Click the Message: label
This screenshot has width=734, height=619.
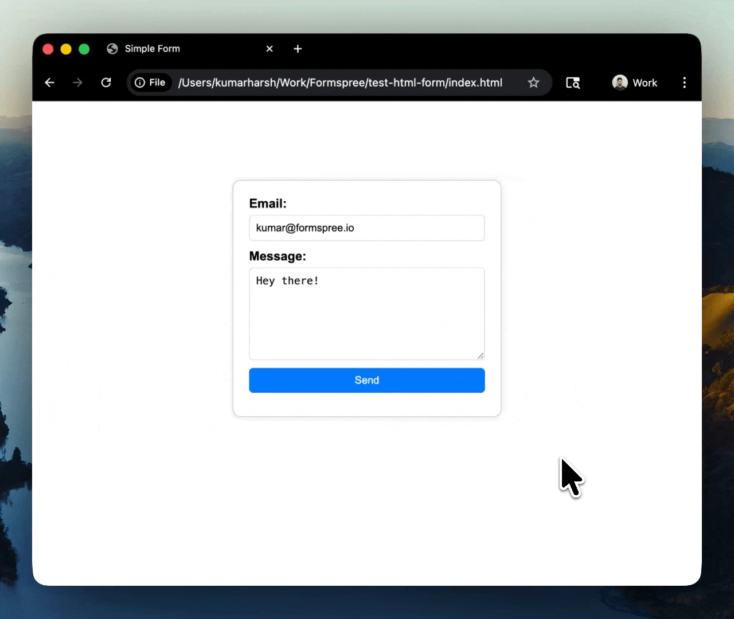(x=278, y=256)
